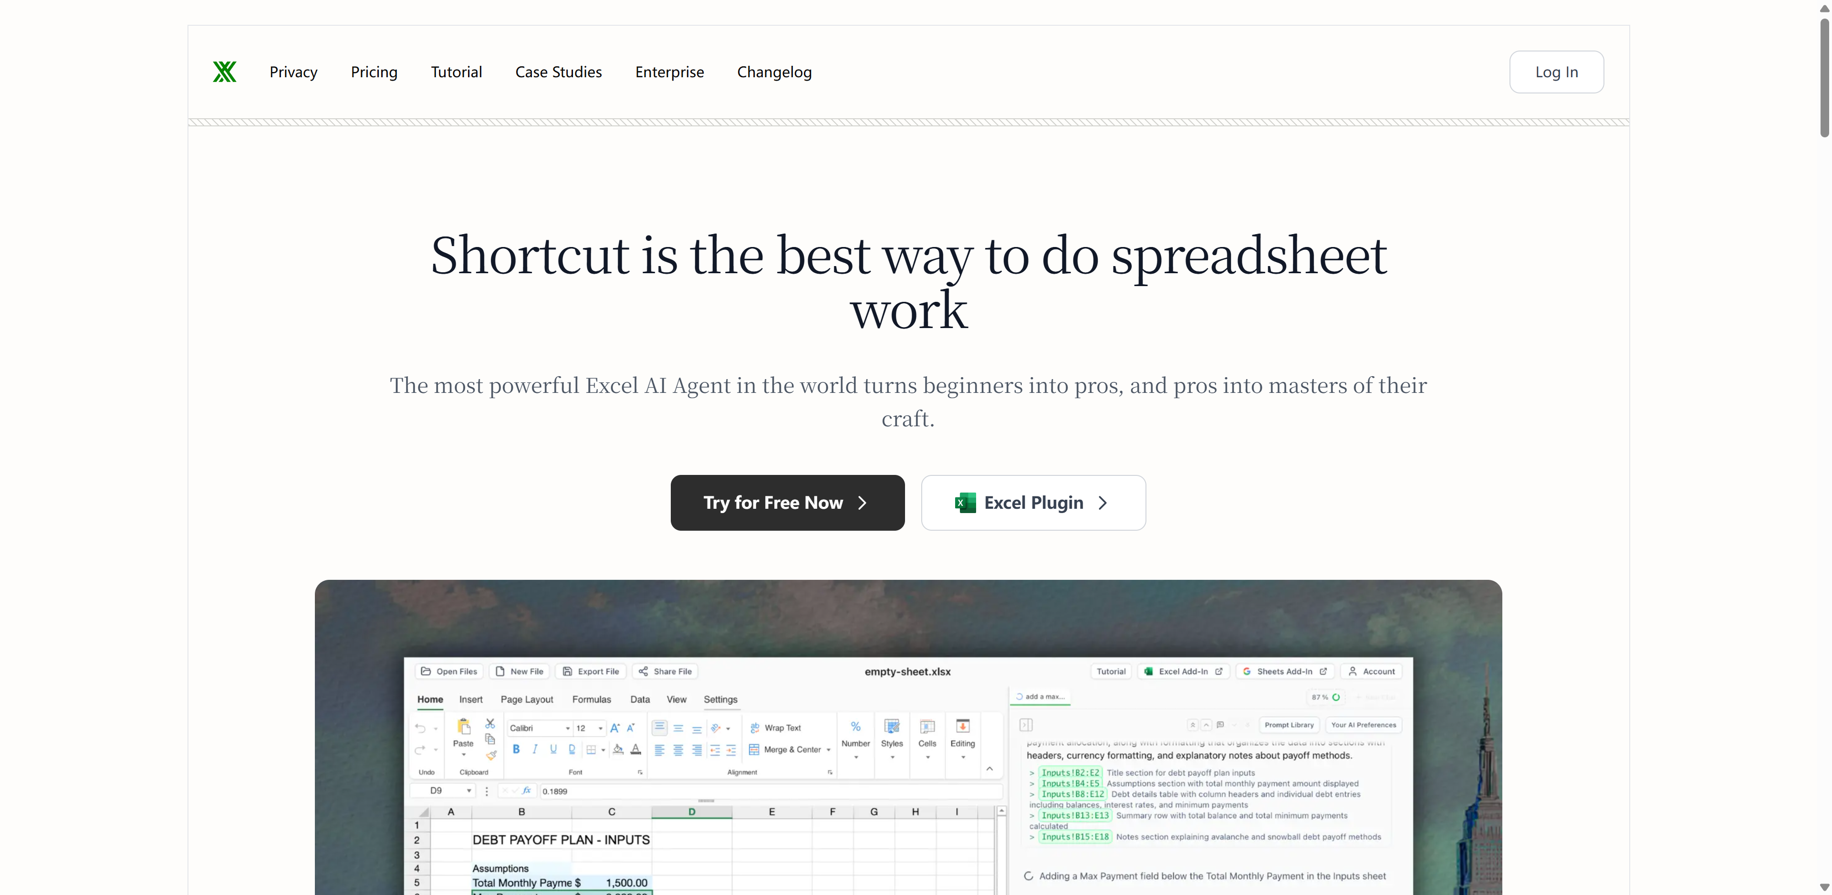This screenshot has width=1832, height=895.
Task: Click the increase font size icon
Action: [x=614, y=728]
